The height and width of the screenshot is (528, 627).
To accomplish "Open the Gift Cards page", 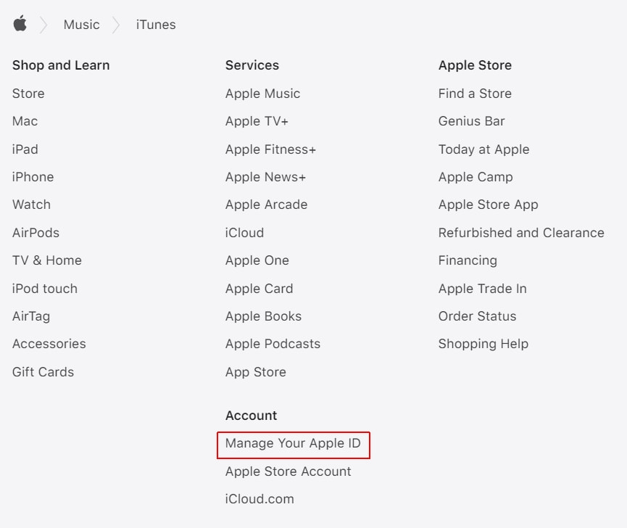I will [43, 371].
